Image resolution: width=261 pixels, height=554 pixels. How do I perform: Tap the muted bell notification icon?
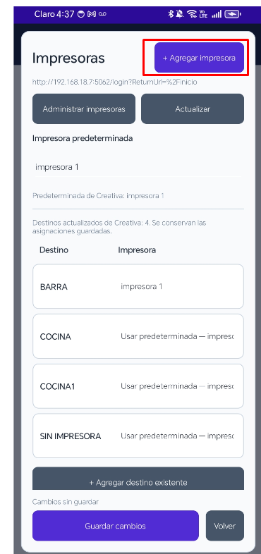tap(180, 14)
